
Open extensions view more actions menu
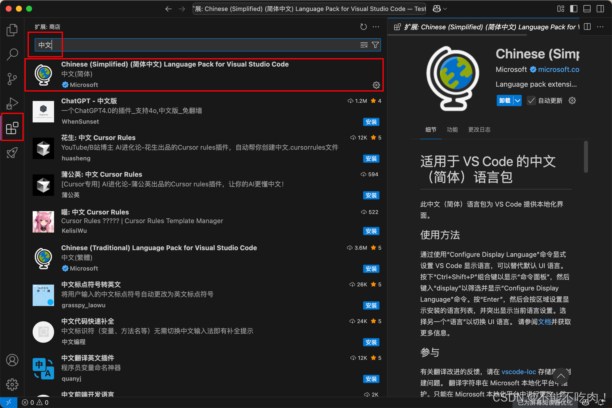(x=376, y=27)
